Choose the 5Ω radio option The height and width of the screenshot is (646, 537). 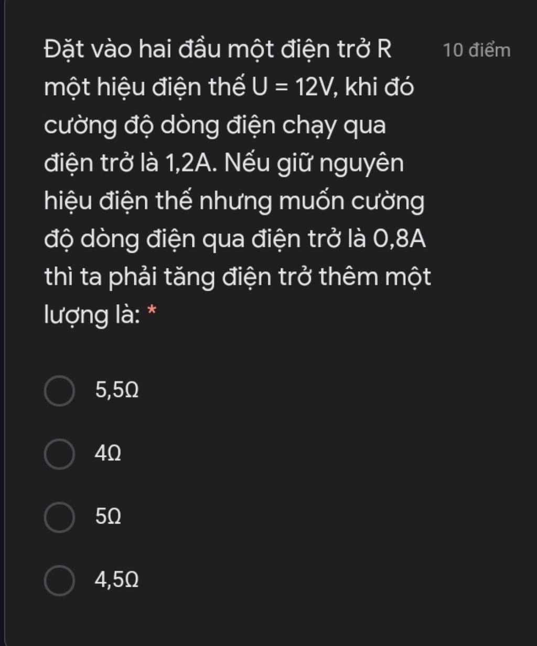(x=59, y=517)
